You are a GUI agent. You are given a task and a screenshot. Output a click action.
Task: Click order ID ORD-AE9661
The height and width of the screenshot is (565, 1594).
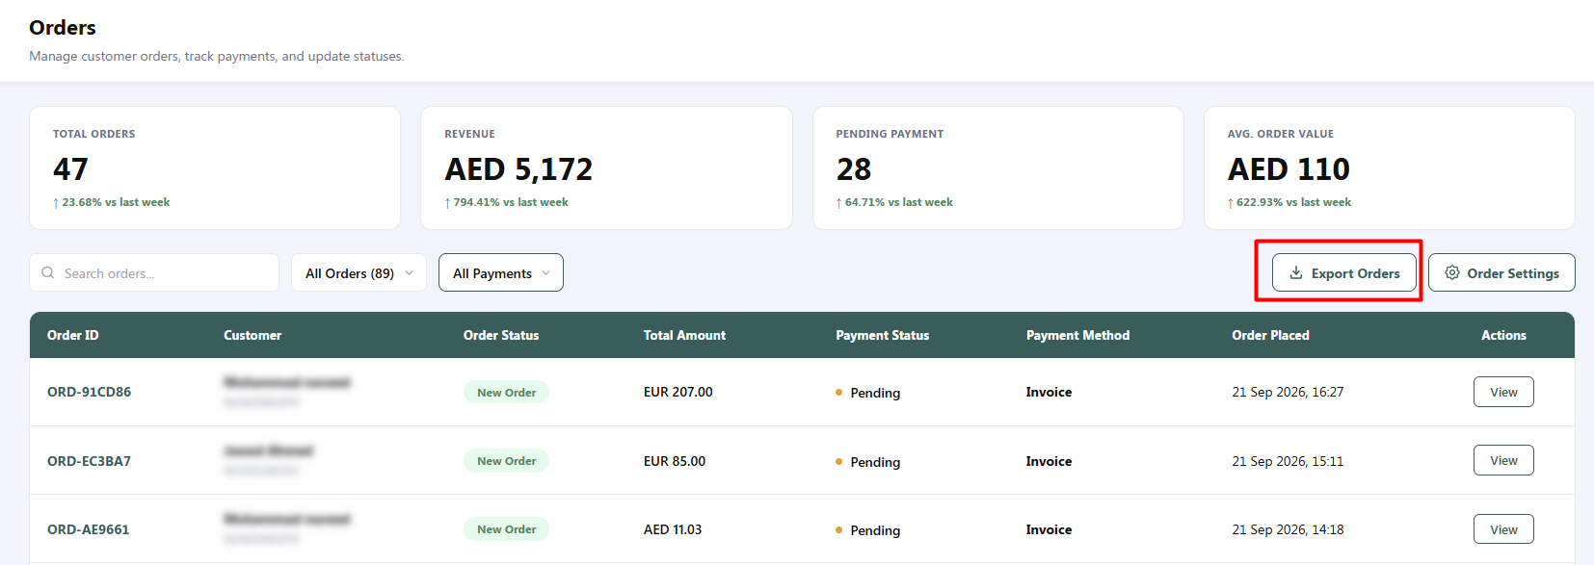tap(89, 529)
